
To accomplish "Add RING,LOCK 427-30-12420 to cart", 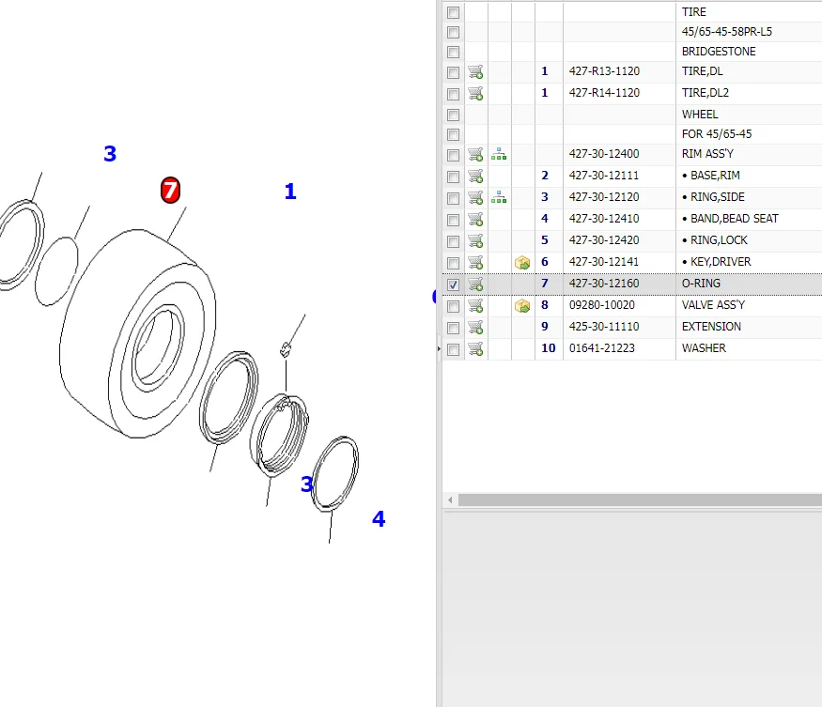I will pyautogui.click(x=475, y=240).
